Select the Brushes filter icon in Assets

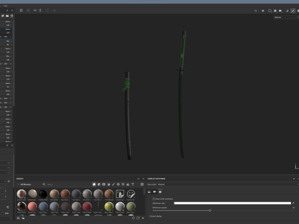(113, 184)
